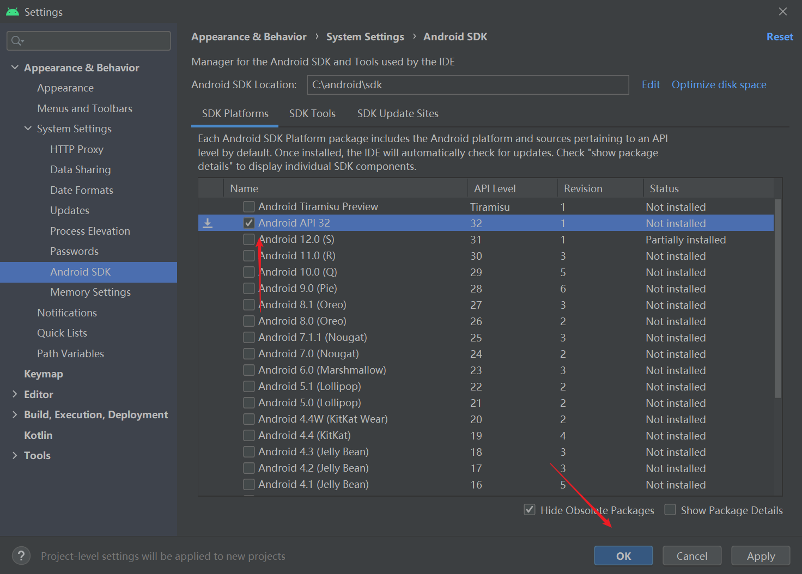Open Keymap settings
This screenshot has height=574, width=802.
pyautogui.click(x=44, y=374)
